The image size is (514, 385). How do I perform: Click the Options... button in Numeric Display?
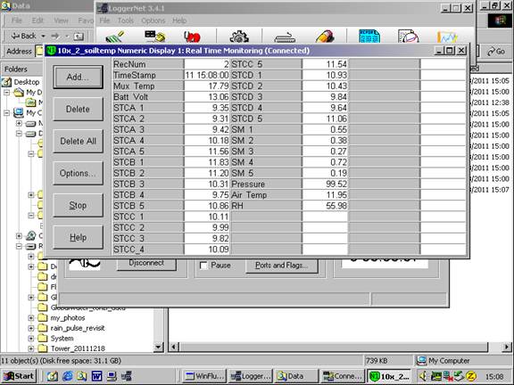78,173
